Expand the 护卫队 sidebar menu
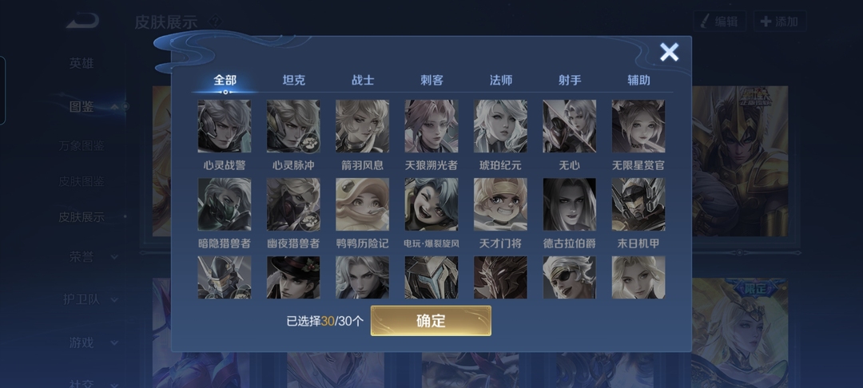863x388 pixels. point(91,299)
